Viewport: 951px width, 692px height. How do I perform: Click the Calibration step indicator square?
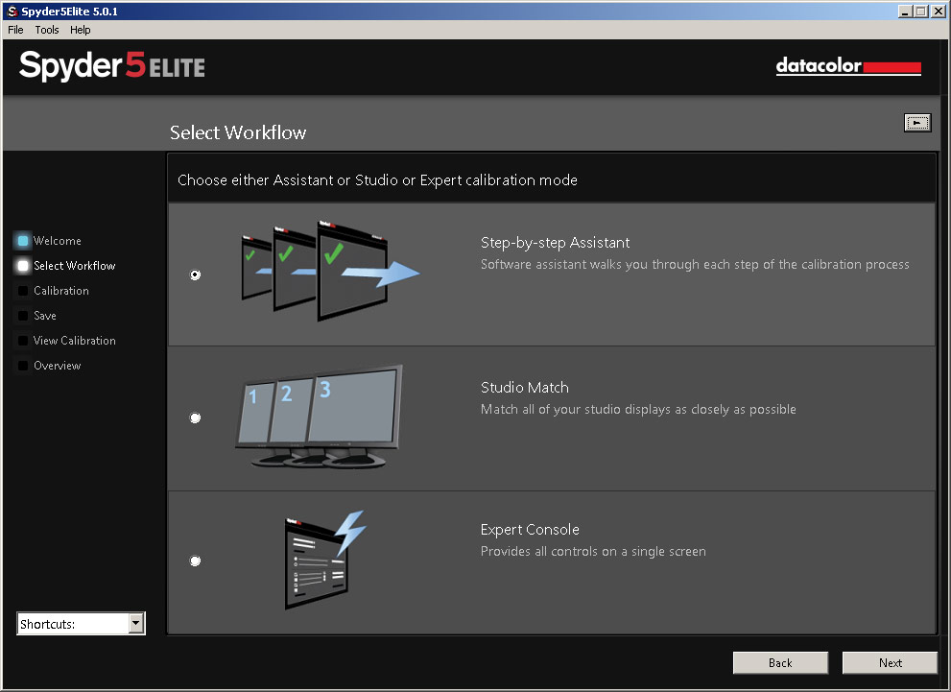pos(23,291)
